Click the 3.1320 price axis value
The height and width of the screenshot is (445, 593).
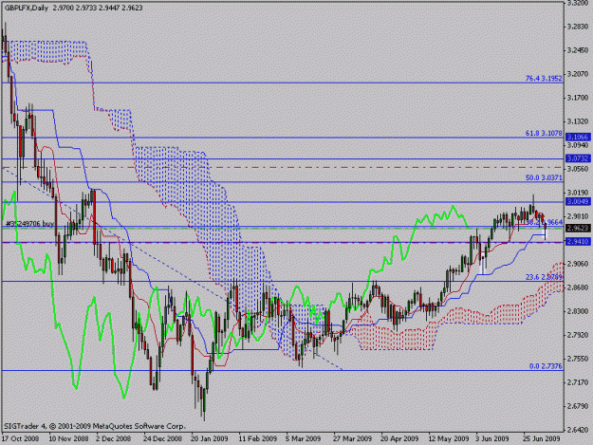pos(578,121)
